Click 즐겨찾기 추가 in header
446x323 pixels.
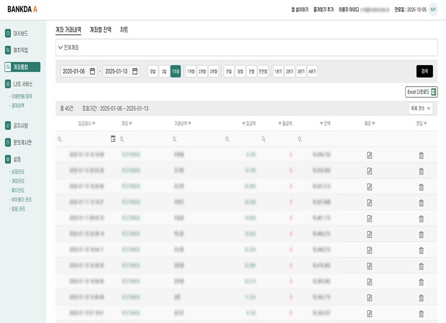click(x=323, y=9)
